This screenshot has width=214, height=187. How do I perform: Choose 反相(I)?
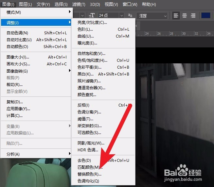(103, 105)
